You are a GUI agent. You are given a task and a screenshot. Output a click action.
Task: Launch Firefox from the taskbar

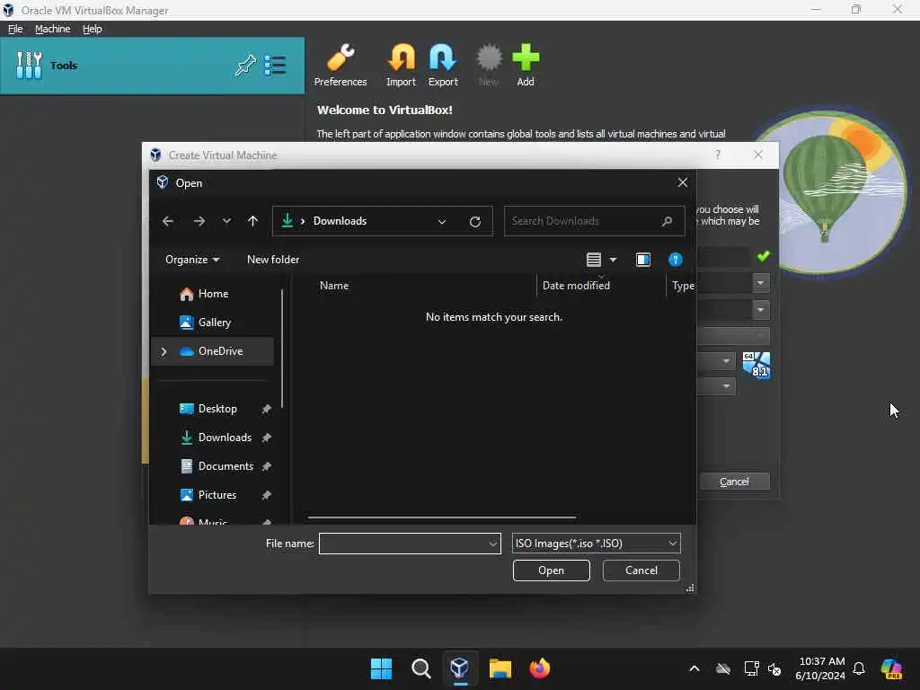[x=540, y=668]
